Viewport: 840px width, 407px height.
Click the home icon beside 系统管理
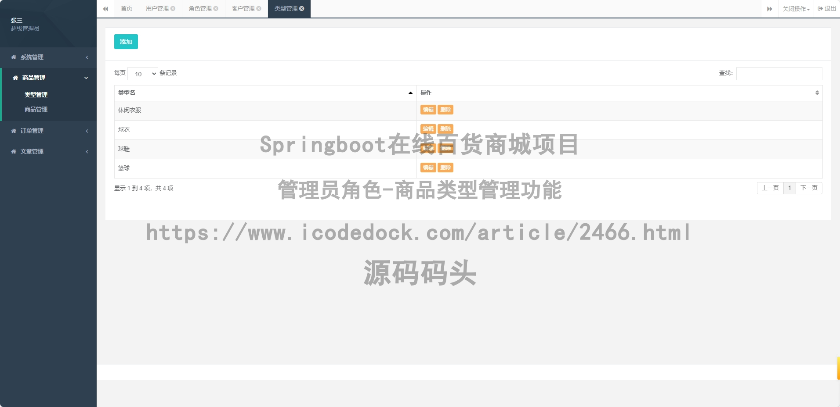click(x=14, y=57)
